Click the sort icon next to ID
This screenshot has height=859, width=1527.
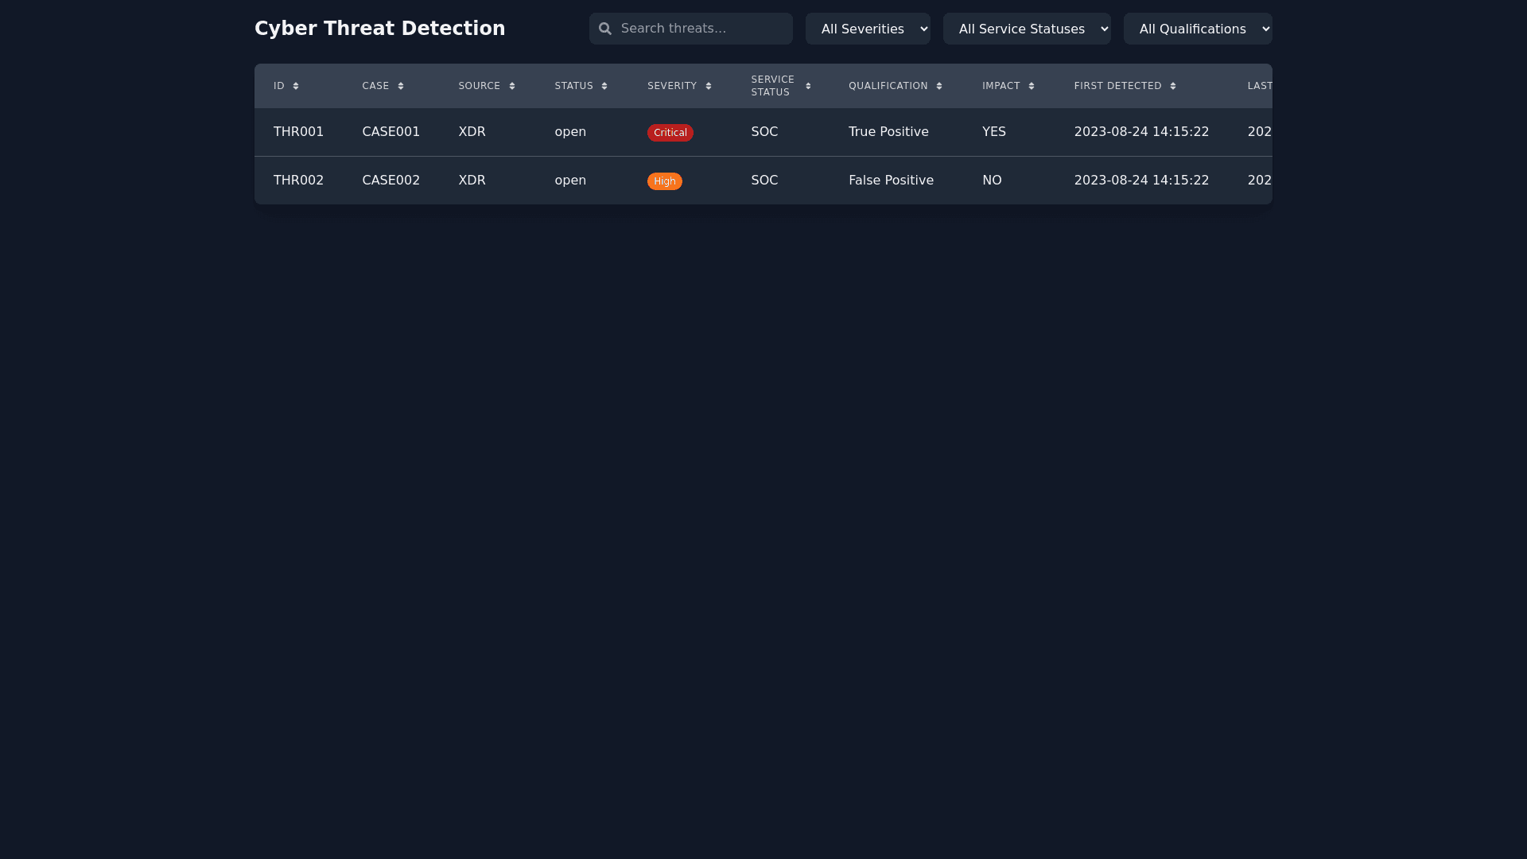coord(296,86)
